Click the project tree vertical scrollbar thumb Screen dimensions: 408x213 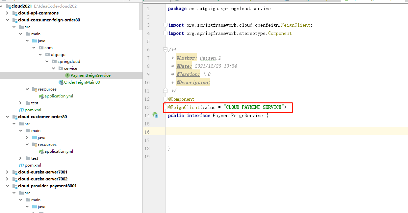(141, 16)
